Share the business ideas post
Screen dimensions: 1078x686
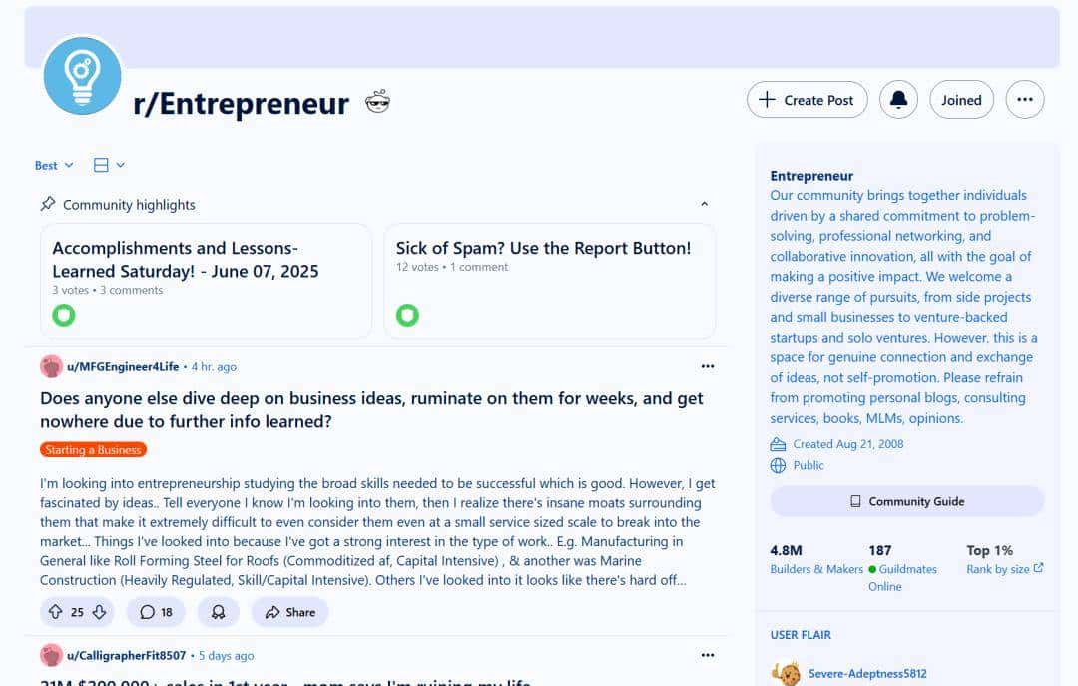(x=289, y=612)
